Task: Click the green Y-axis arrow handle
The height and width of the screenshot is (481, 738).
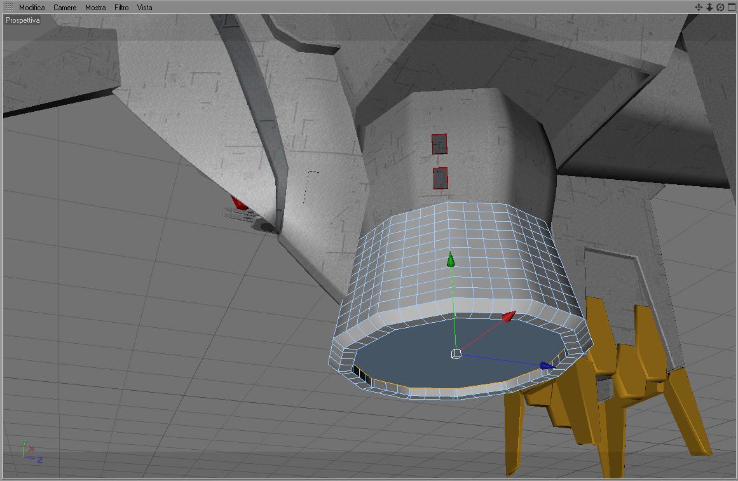Action: coord(451,260)
